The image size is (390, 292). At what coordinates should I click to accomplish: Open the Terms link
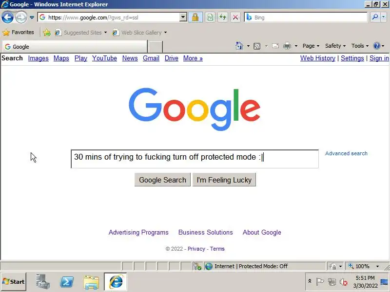[x=217, y=249]
